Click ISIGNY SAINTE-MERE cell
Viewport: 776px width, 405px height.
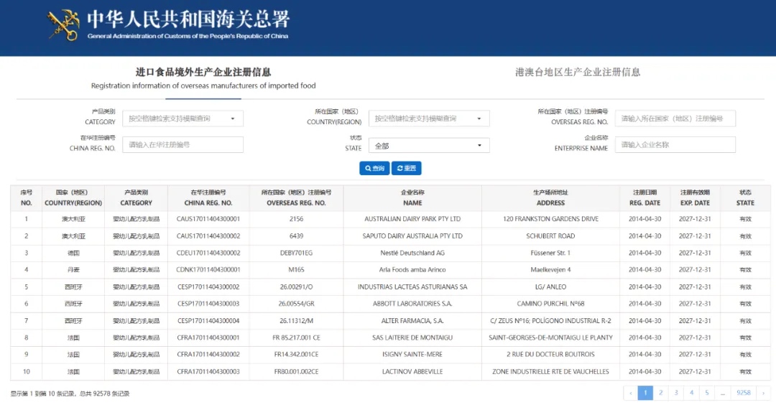[x=412, y=355]
